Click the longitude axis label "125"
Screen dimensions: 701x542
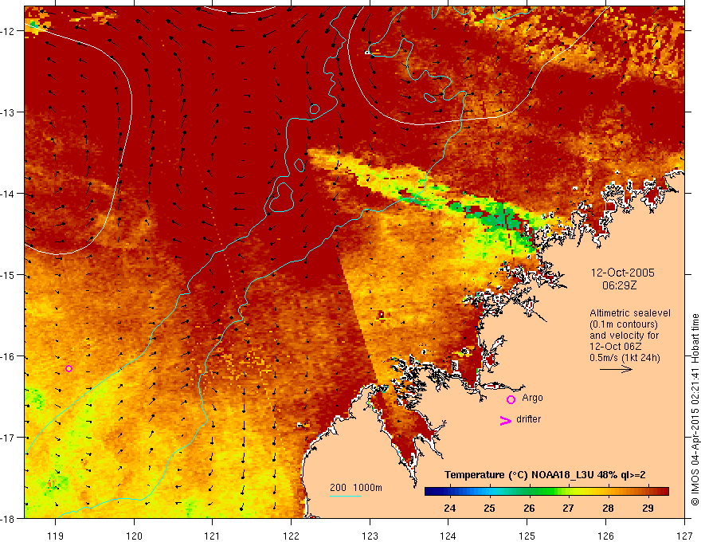pos(527,536)
